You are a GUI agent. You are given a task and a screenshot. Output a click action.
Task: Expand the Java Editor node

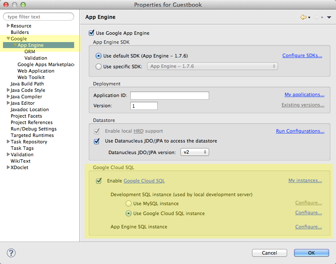point(9,103)
